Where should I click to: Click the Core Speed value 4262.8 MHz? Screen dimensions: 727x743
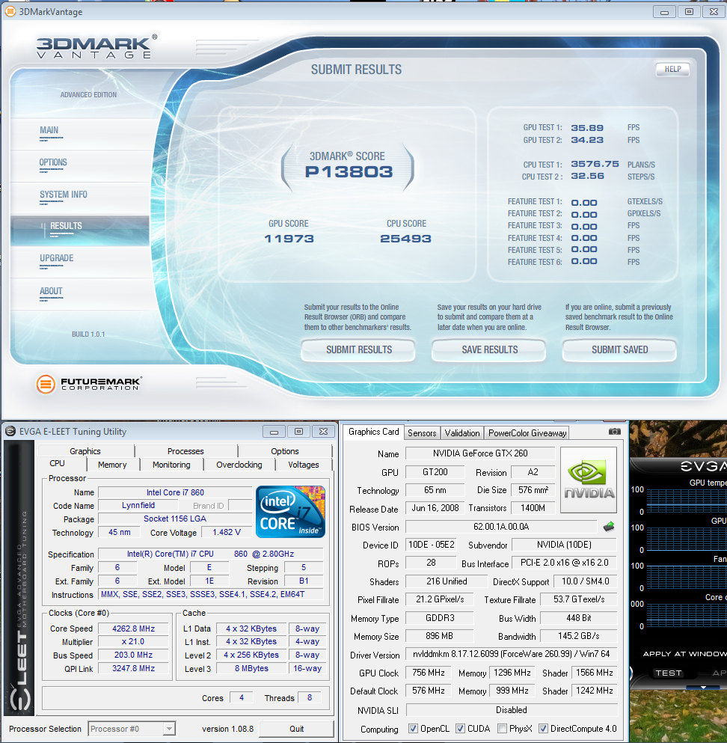pyautogui.click(x=134, y=629)
